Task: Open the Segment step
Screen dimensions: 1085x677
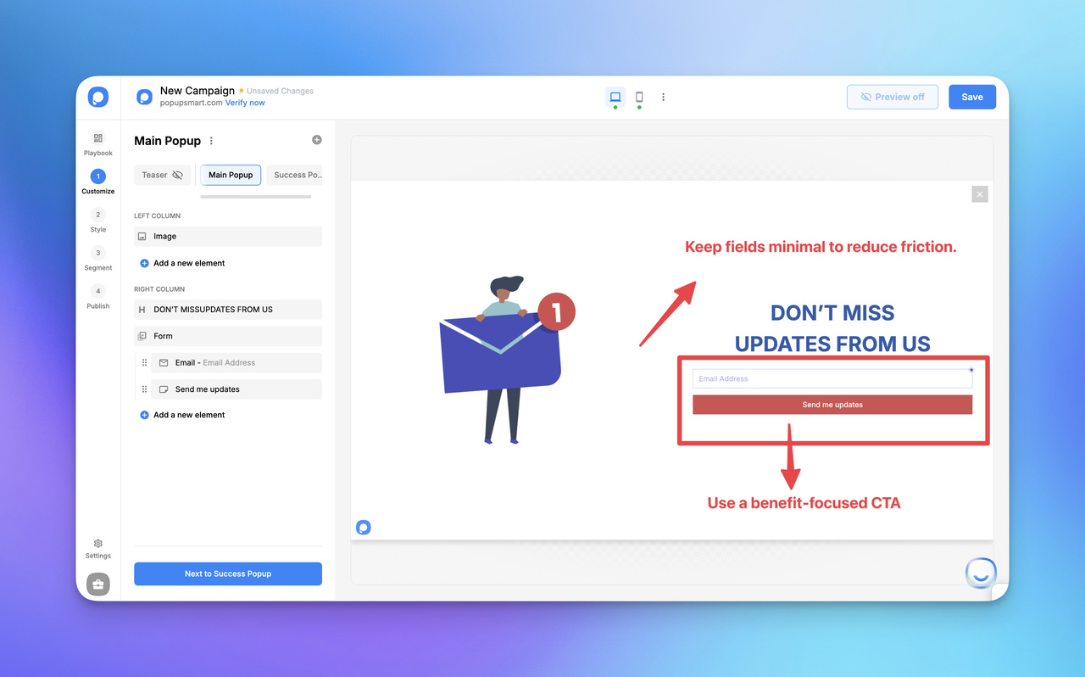Action: coord(97,259)
